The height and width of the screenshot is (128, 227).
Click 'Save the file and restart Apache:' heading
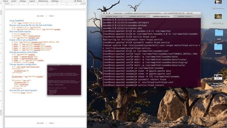tap(23, 90)
